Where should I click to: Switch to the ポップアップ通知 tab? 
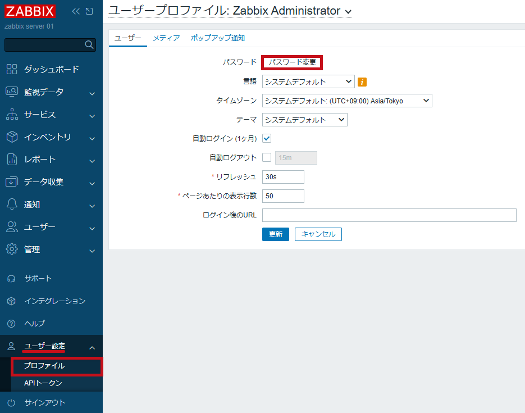click(218, 38)
